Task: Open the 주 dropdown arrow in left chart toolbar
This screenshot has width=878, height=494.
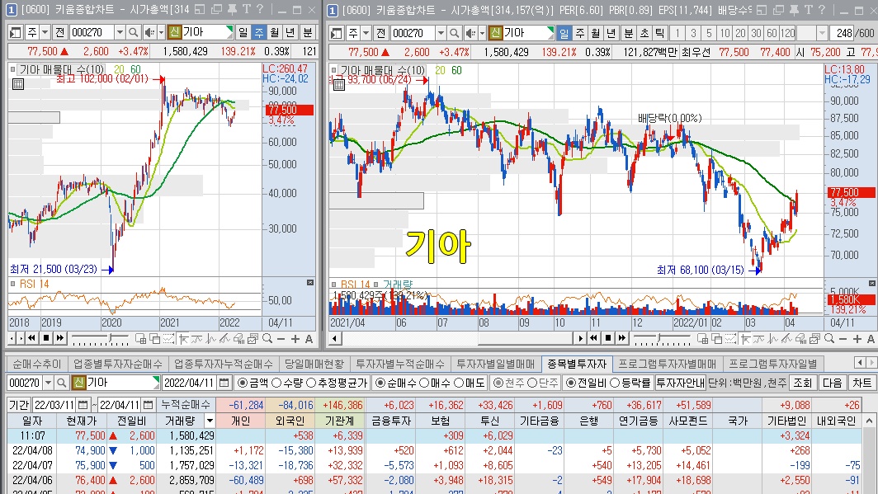Action: coord(45,32)
